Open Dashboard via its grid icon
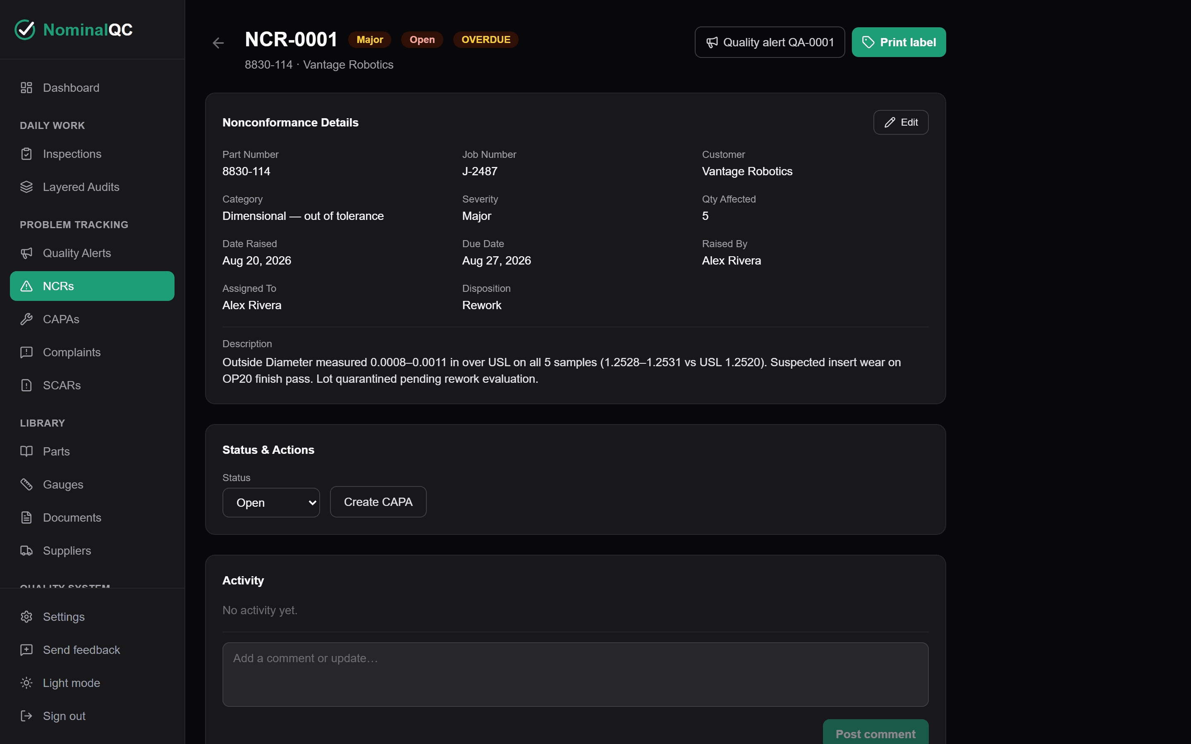The width and height of the screenshot is (1191, 744). pyautogui.click(x=26, y=88)
